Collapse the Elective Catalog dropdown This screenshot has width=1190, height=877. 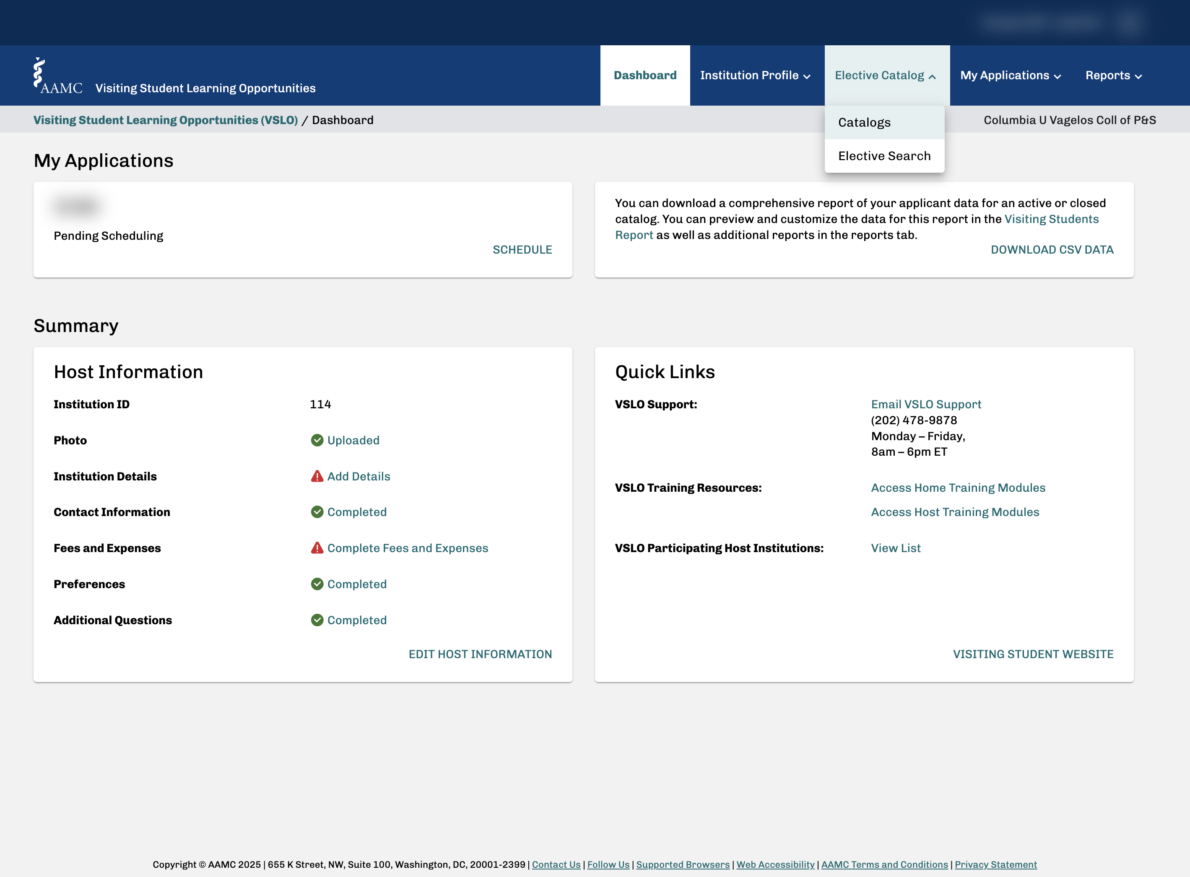[887, 75]
